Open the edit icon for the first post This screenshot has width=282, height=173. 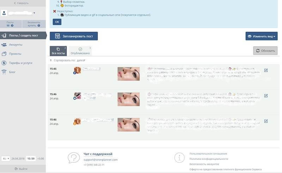[266, 71]
